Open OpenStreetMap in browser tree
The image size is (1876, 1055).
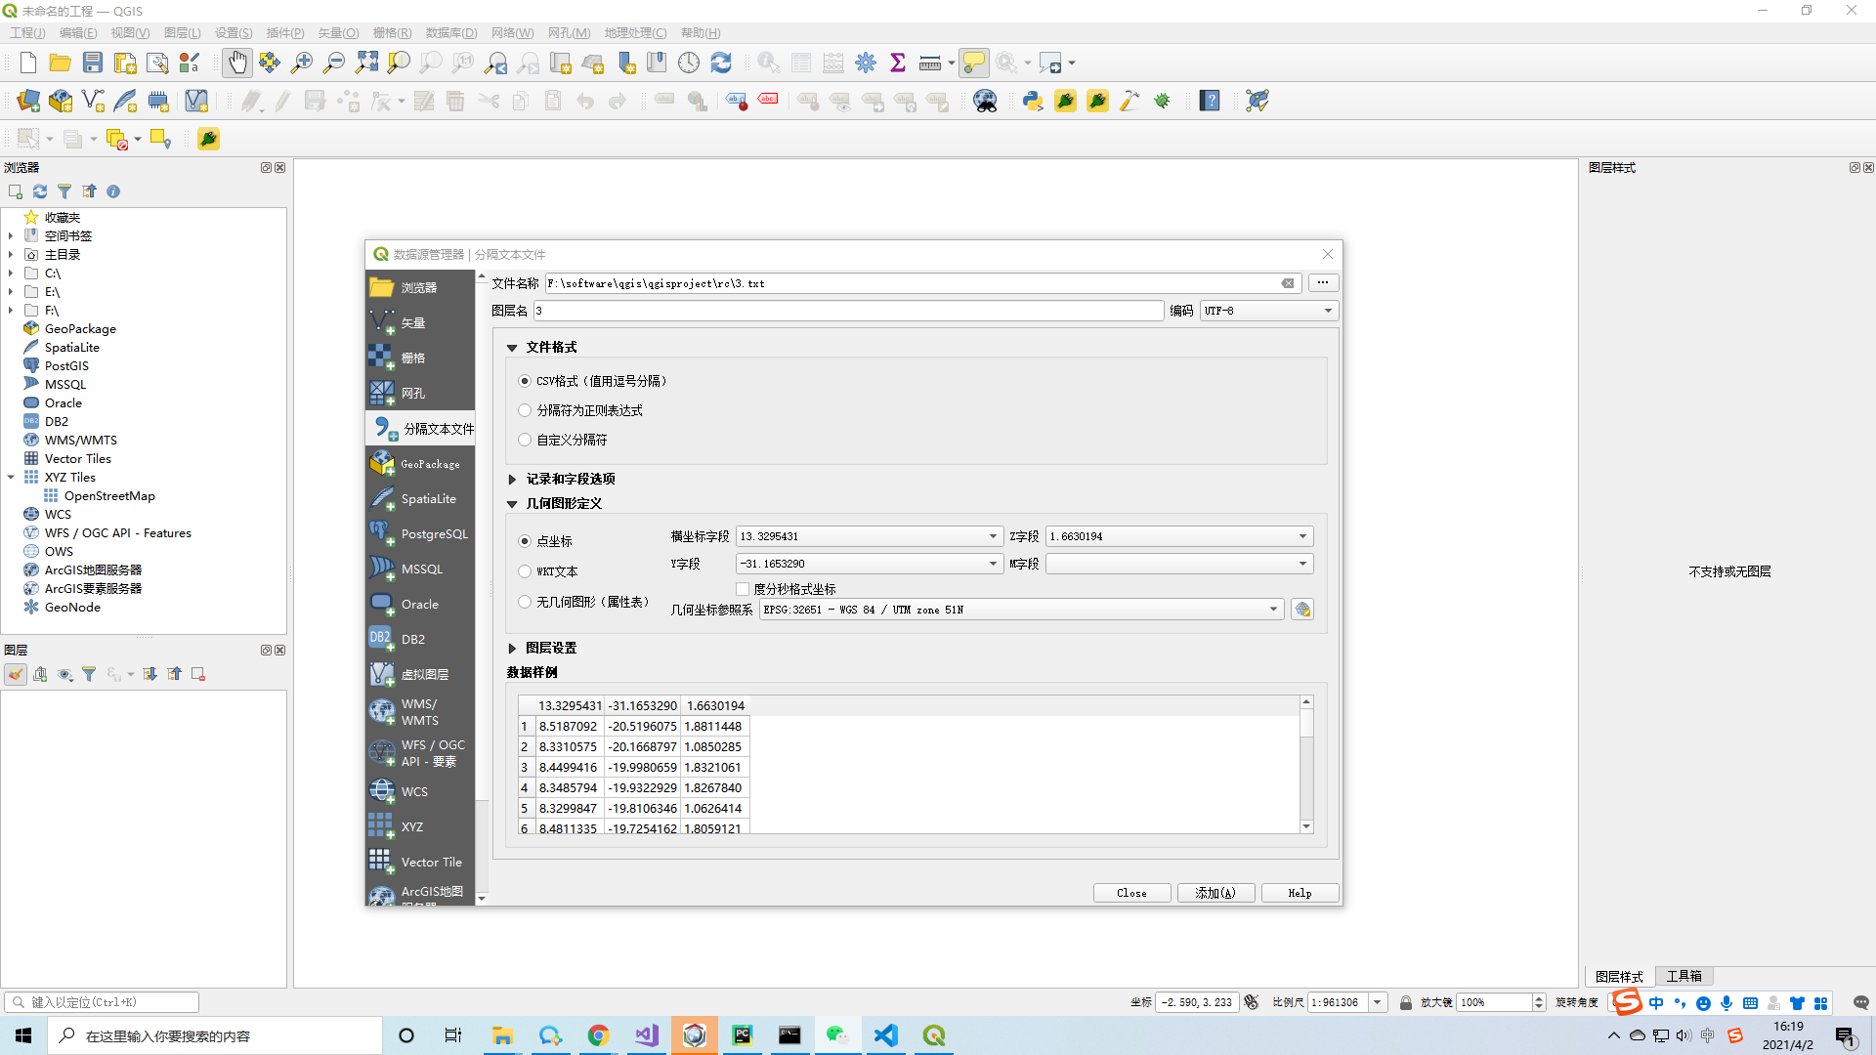coord(109,496)
